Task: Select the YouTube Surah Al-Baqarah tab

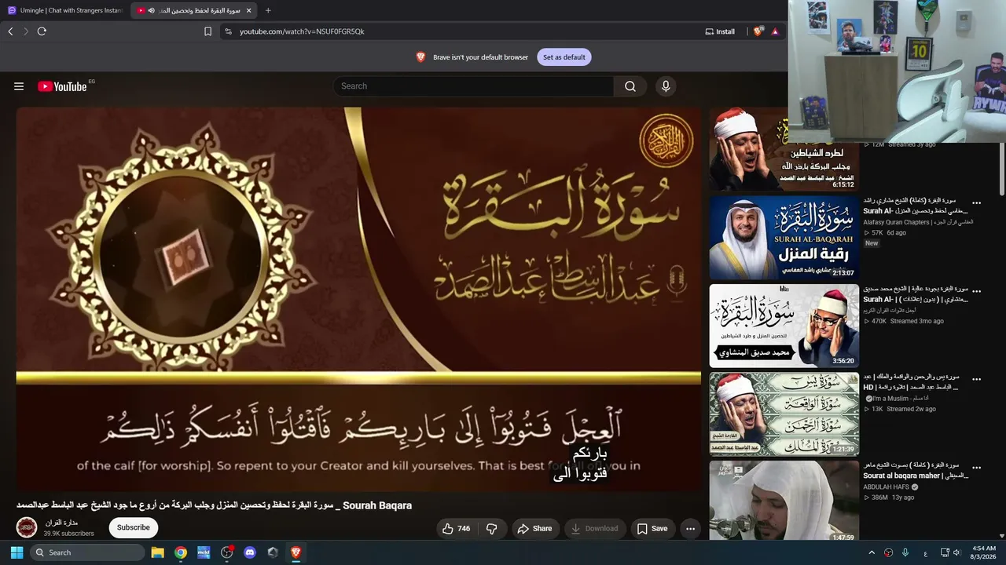Action: coord(195,10)
